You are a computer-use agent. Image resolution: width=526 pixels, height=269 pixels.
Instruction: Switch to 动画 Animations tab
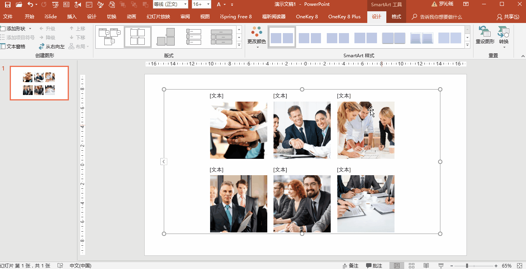click(131, 17)
